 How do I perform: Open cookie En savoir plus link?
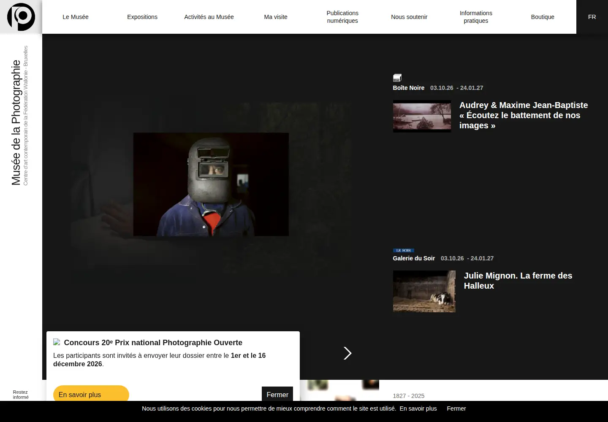coord(418,408)
